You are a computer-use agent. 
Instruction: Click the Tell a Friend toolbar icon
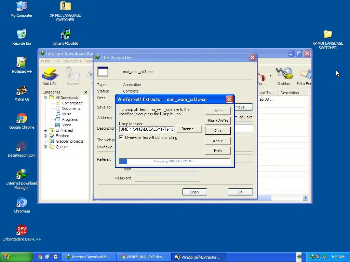click(304, 76)
